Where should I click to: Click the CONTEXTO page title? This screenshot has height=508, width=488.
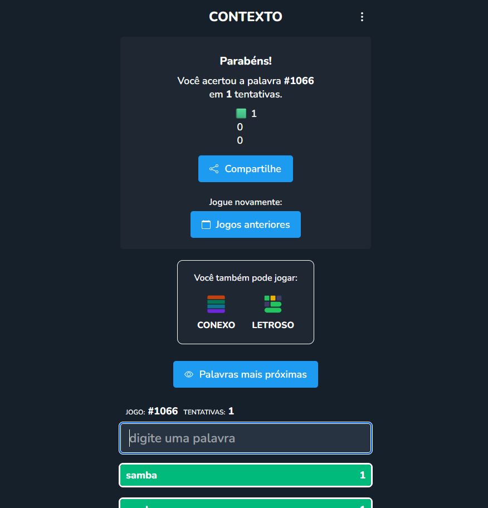(x=246, y=17)
